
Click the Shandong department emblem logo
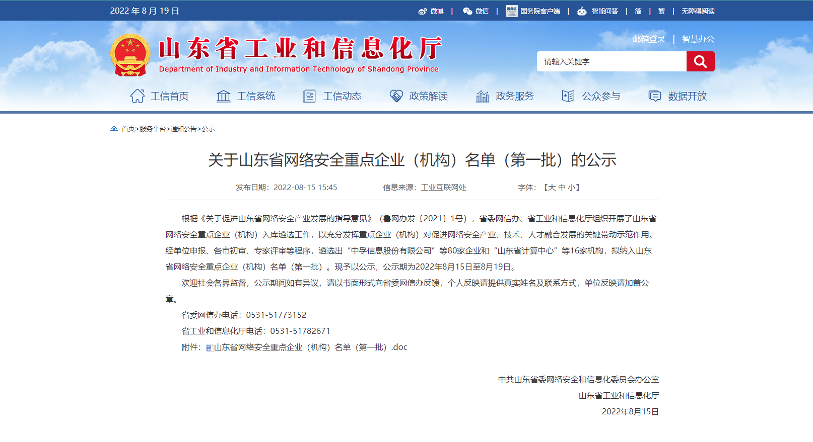pyautogui.click(x=130, y=55)
